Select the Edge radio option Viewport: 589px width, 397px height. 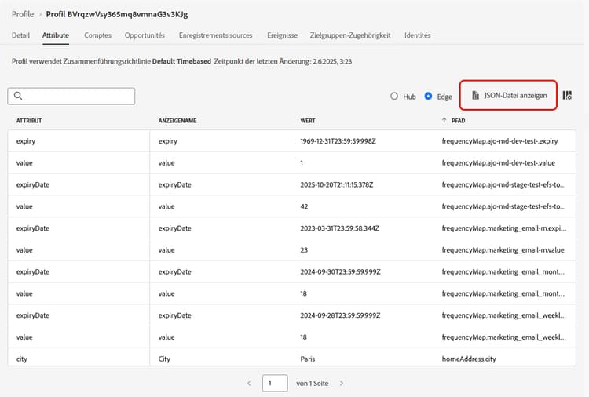(x=429, y=97)
